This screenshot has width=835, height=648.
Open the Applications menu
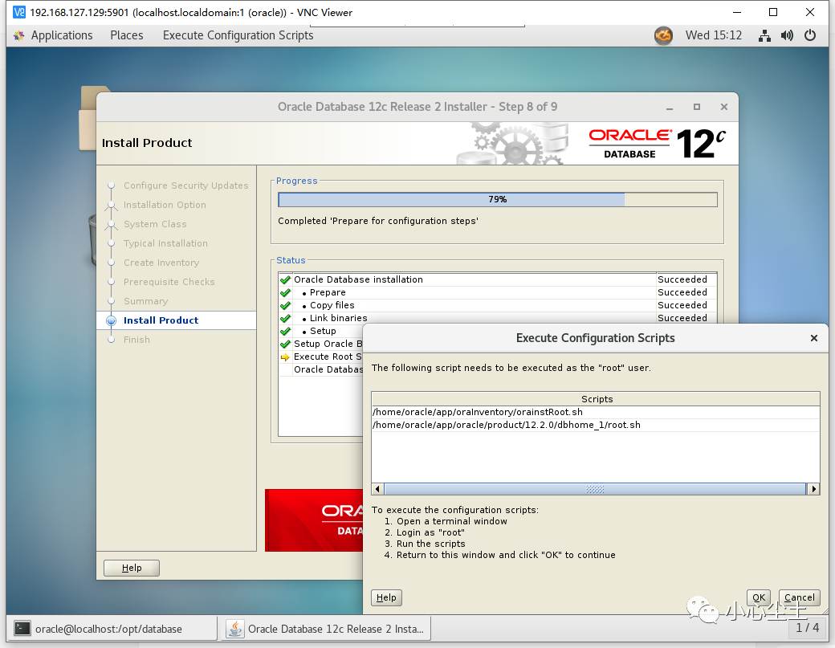coord(61,35)
